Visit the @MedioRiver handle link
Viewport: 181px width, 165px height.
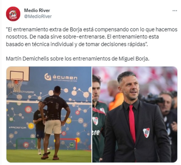tap(38, 16)
